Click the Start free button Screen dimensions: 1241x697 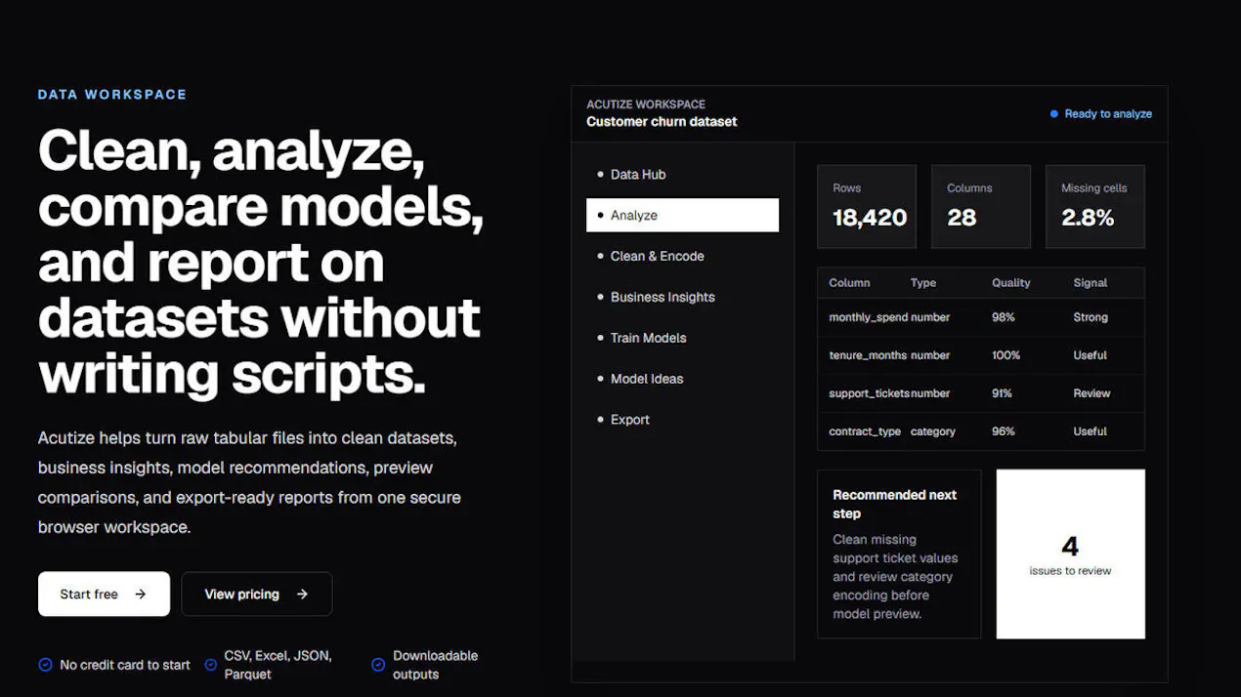[x=104, y=594]
